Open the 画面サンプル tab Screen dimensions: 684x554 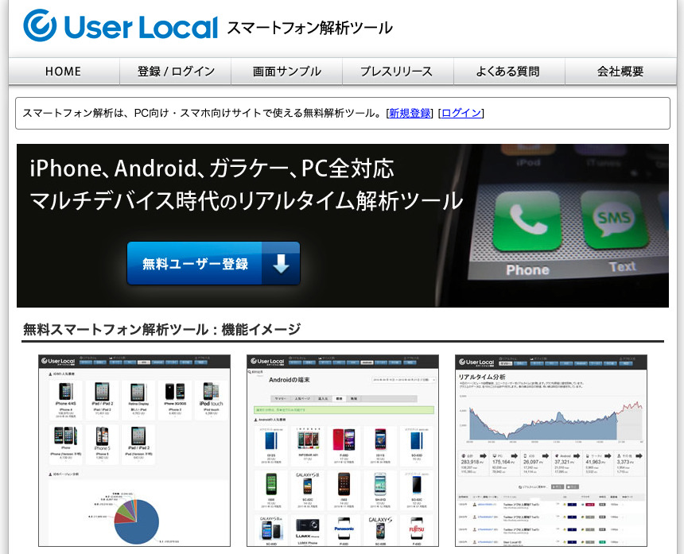coord(286,71)
